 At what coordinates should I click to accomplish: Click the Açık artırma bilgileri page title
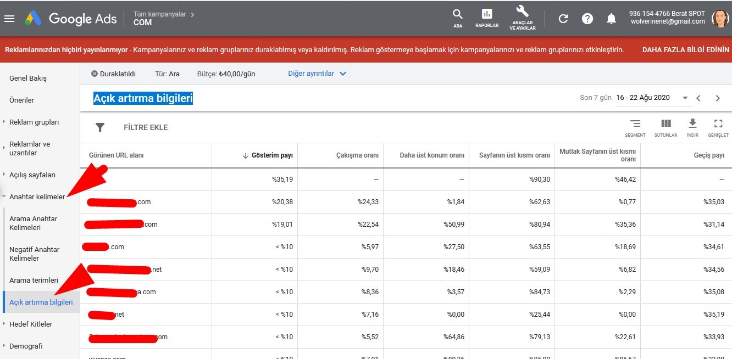click(143, 98)
